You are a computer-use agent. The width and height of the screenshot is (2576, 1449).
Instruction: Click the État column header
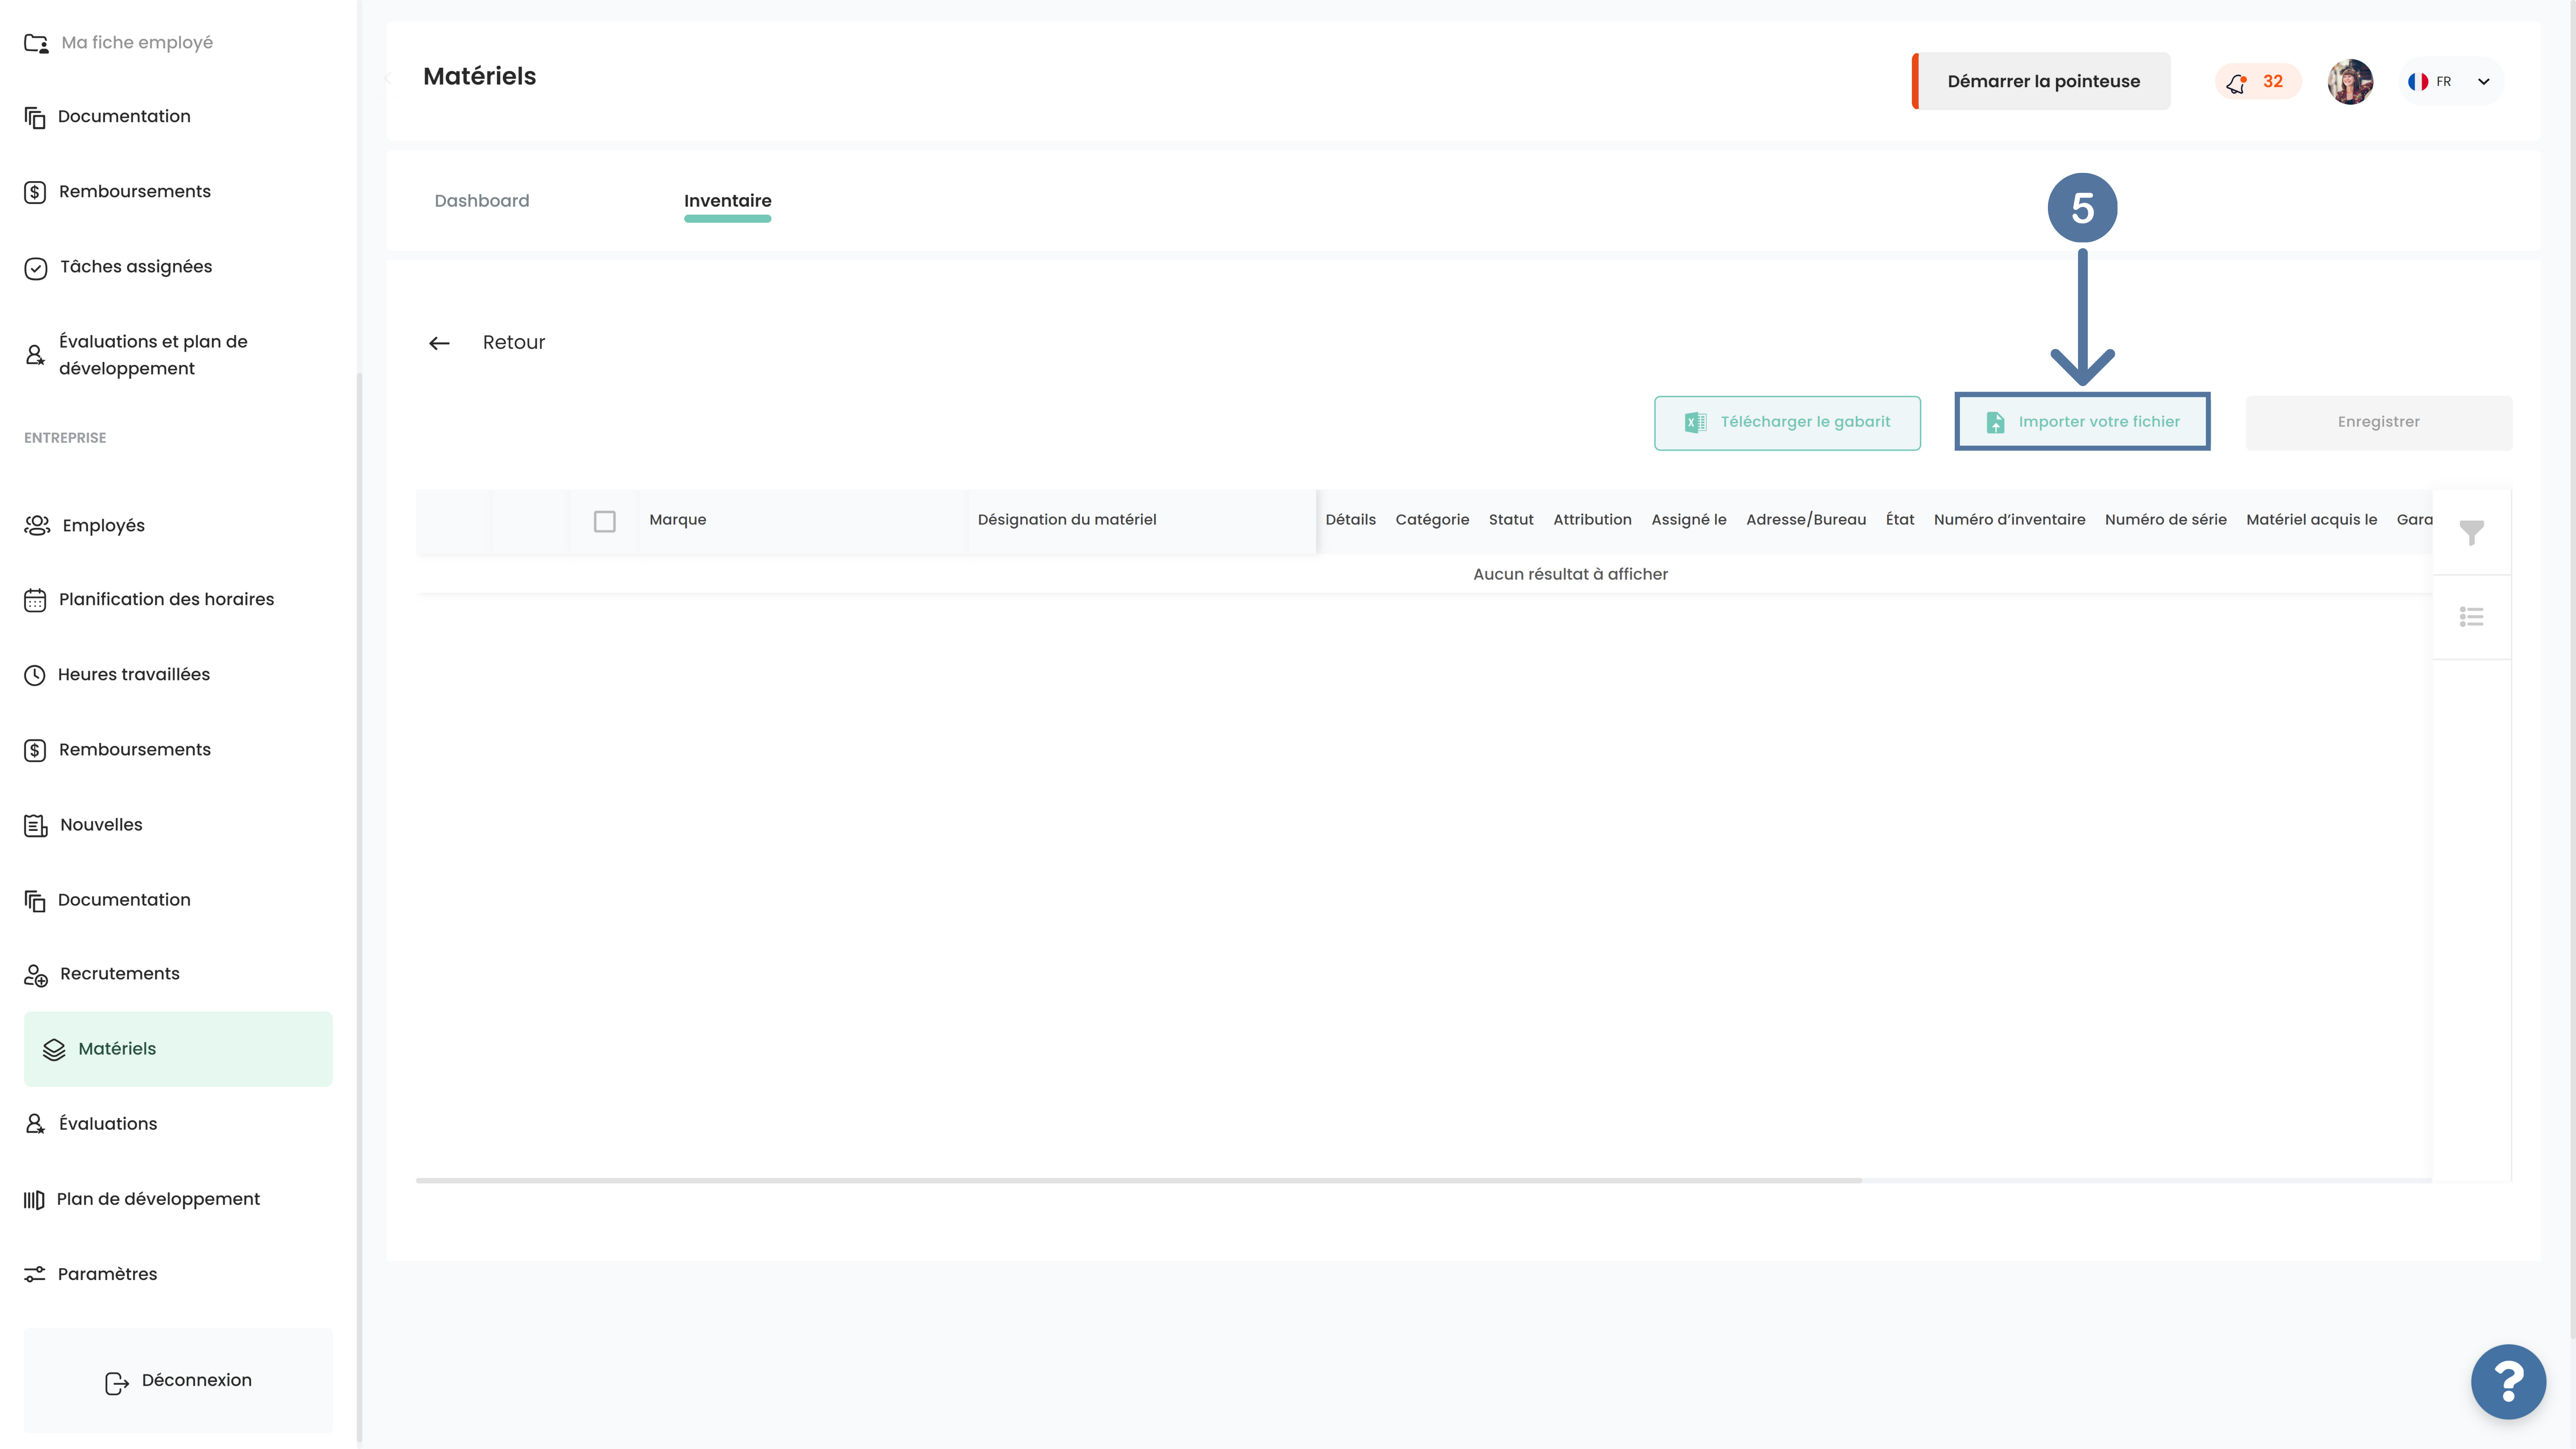(x=1899, y=520)
